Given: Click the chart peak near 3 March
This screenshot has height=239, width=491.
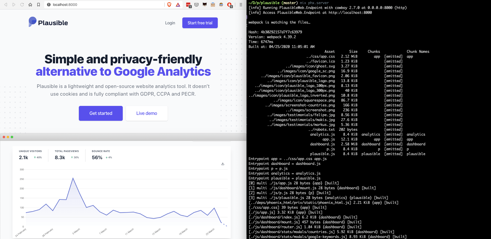Looking at the screenshot, I should coord(73,178).
